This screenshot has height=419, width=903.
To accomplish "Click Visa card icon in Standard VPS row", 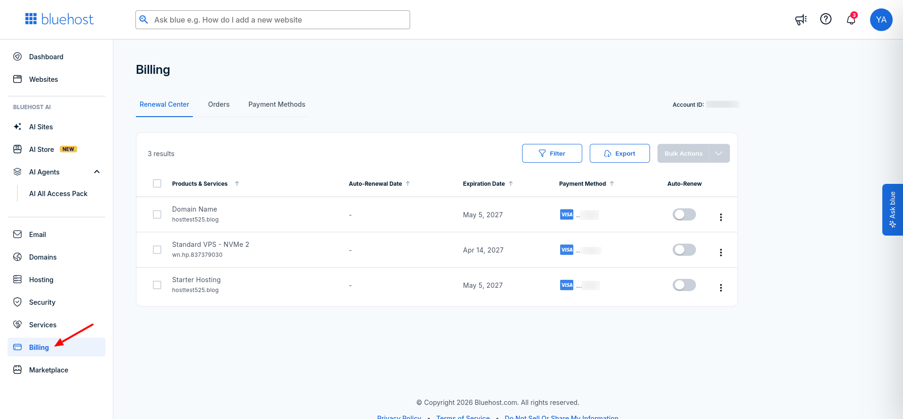I will pos(567,250).
